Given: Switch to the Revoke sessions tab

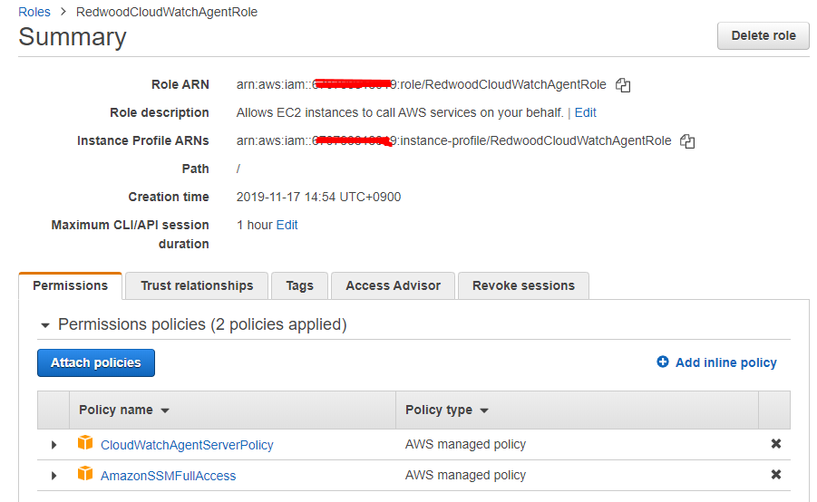Looking at the screenshot, I should coord(523,285).
